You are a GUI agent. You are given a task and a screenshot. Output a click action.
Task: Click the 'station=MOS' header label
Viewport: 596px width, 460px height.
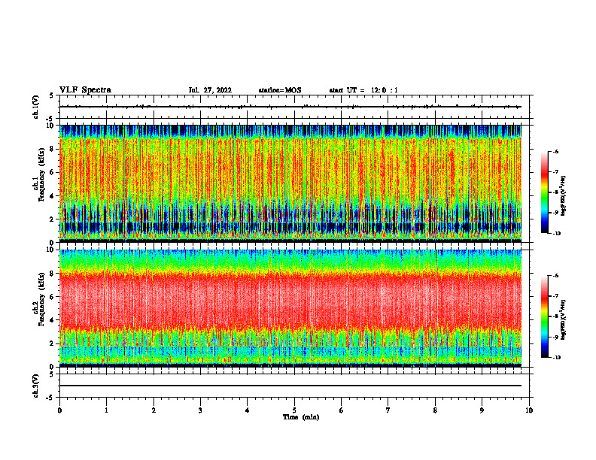click(x=280, y=90)
